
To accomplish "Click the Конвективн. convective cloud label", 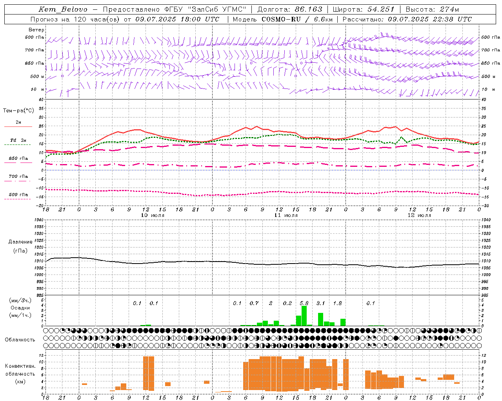I will click(20, 366).
